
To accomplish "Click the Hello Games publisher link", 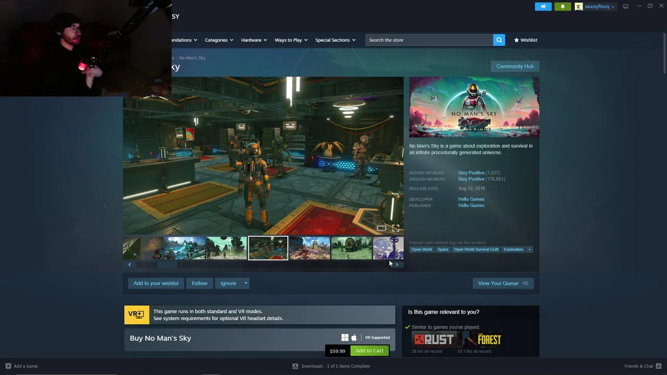I will tap(471, 205).
